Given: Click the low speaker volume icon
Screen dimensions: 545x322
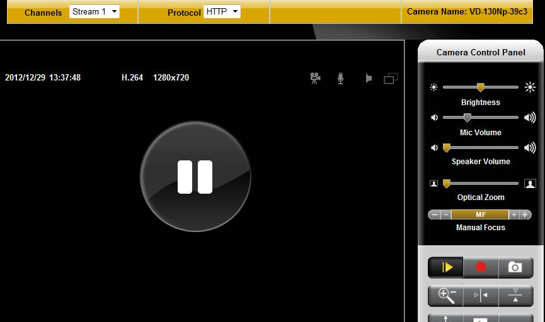Looking at the screenshot, I should 434,148.
